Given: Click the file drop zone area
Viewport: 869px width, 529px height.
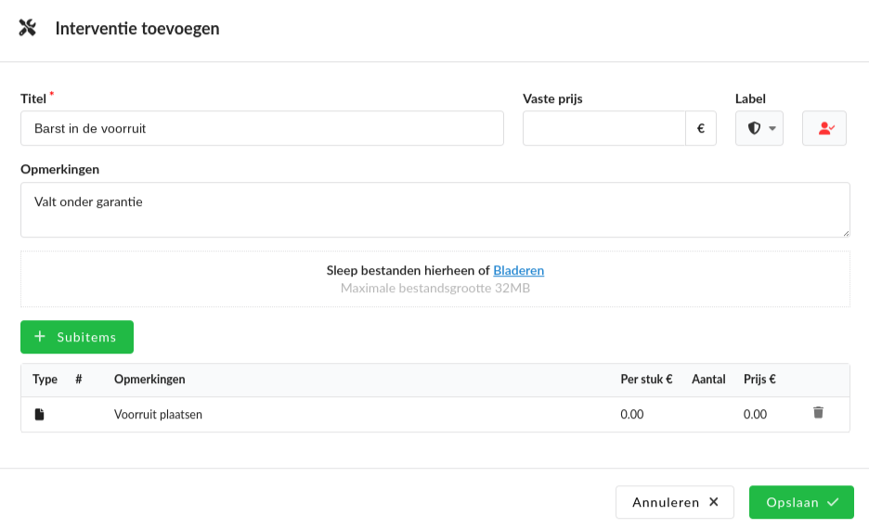Looking at the screenshot, I should click(x=435, y=279).
